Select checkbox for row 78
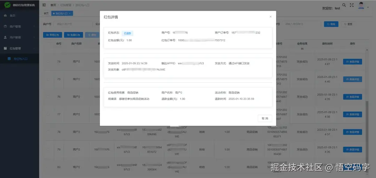 48,132
